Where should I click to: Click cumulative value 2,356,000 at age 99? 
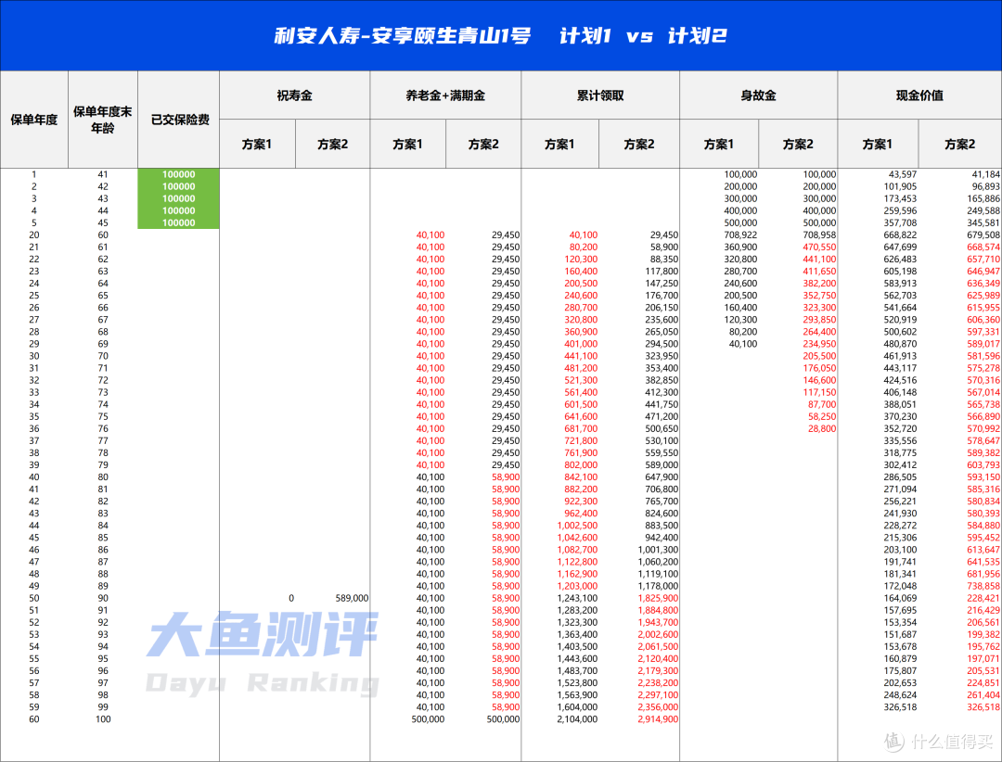click(658, 707)
